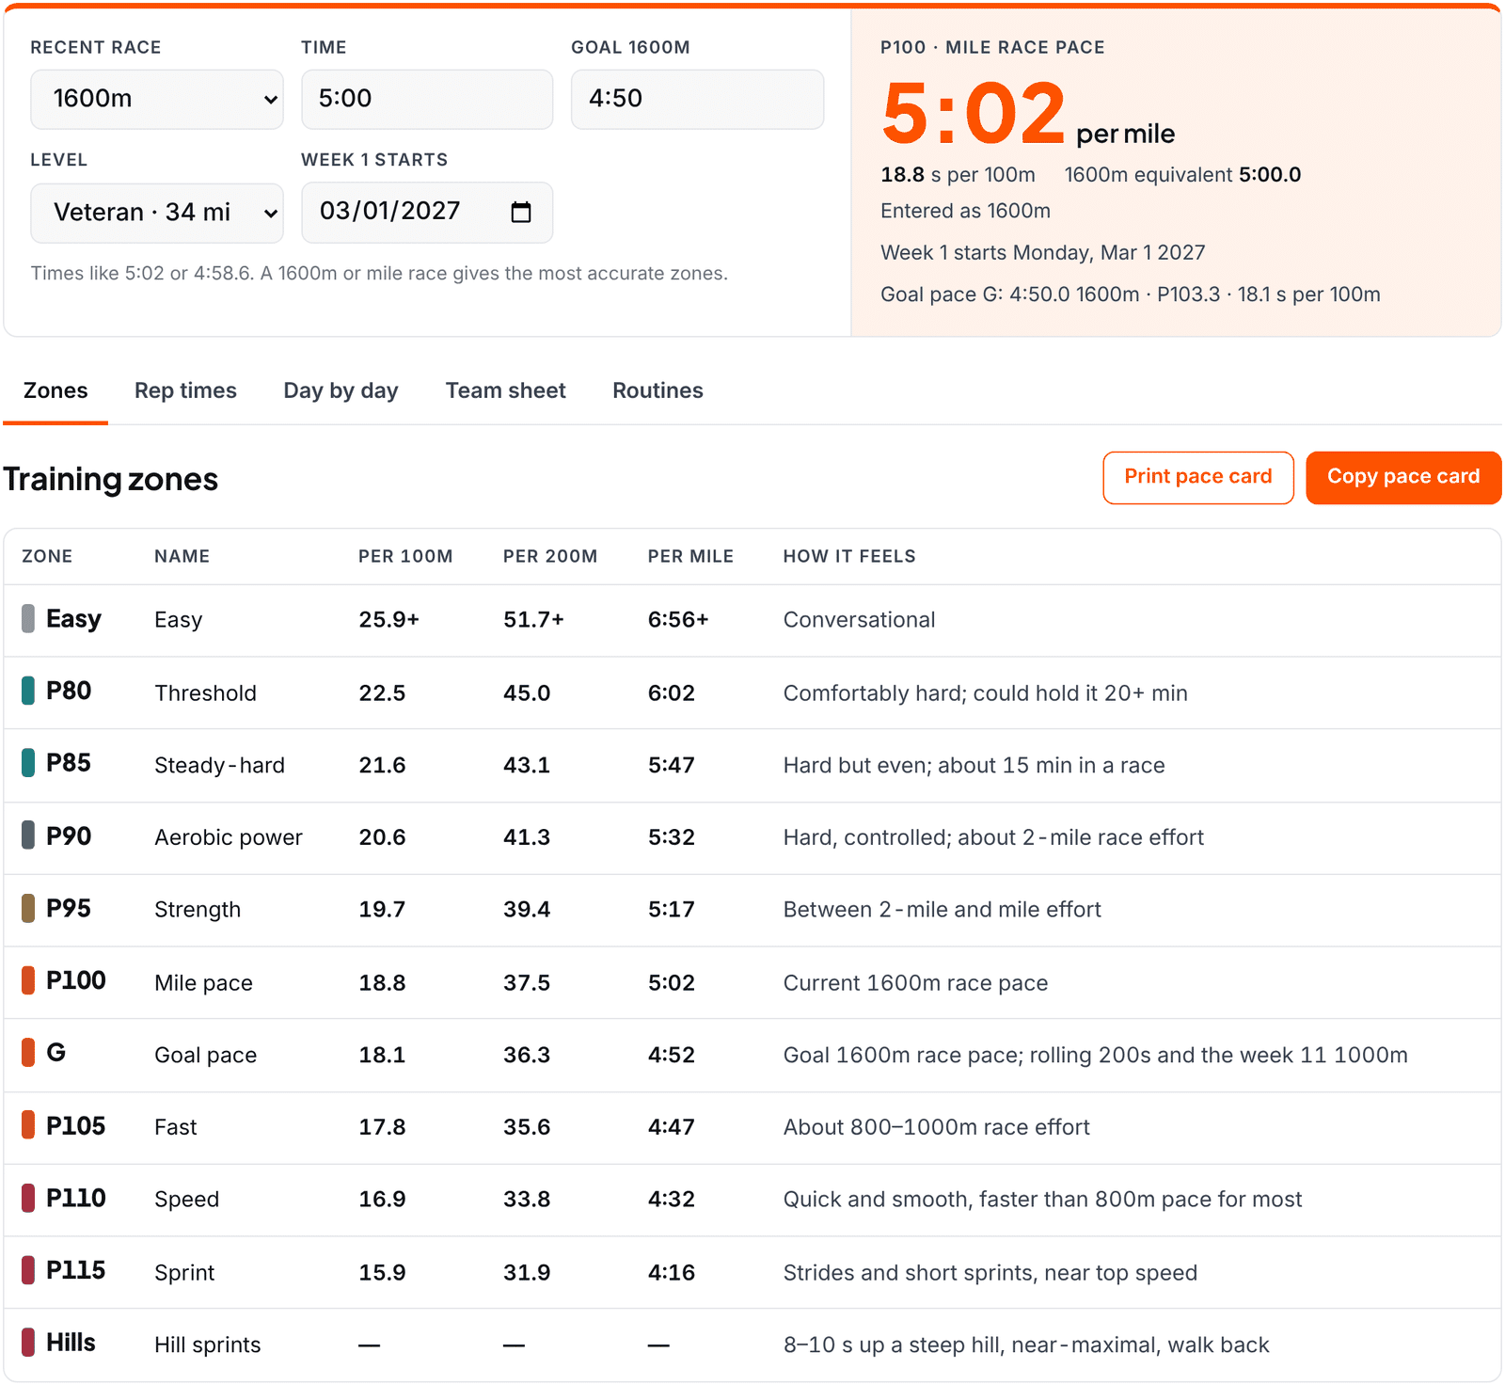Click the 'HOW IT FEELS' column header
The image size is (1505, 1384).
click(849, 556)
